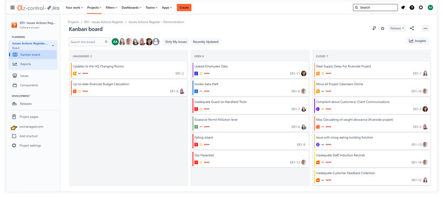Image resolution: width=443 pixels, height=197 pixels.
Task: Click the pointing hand isomanaged.com icon
Action: (x=14, y=127)
